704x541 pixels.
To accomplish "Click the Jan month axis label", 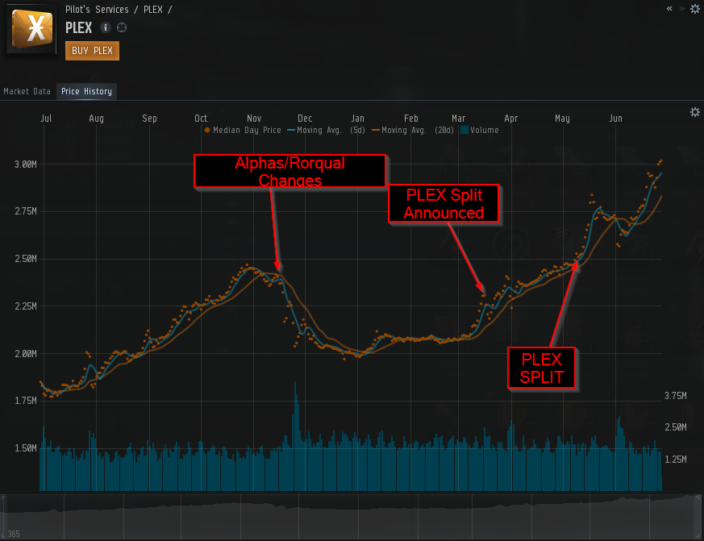I will pos(358,119).
